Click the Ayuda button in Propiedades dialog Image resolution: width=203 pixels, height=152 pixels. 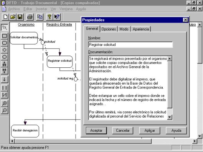coord(176,131)
